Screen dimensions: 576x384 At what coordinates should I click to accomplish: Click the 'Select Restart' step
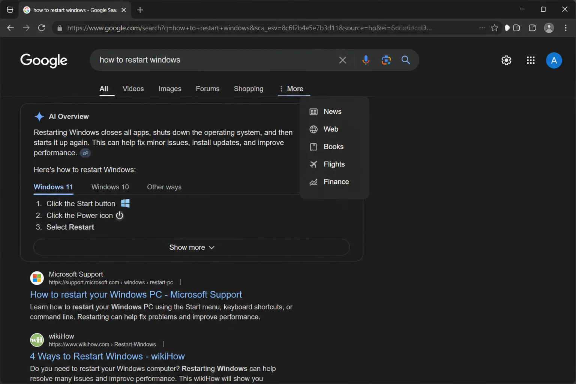(70, 227)
